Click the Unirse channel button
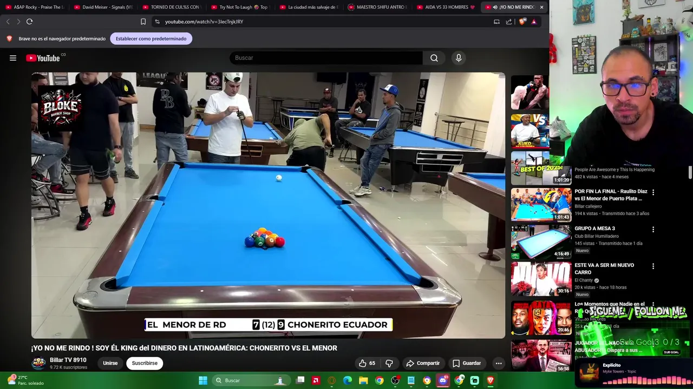This screenshot has width=693, height=389. (x=110, y=363)
